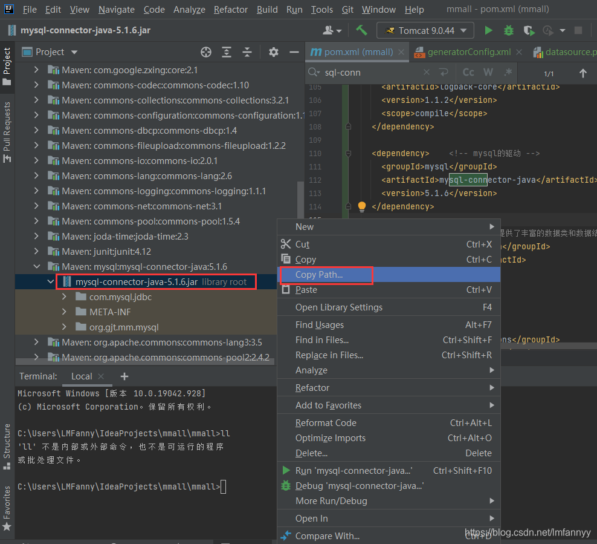Open the Refactor menu in menu bar
The width and height of the screenshot is (597, 544).
(x=231, y=10)
